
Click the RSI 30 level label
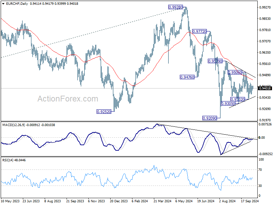[x=260, y=186]
